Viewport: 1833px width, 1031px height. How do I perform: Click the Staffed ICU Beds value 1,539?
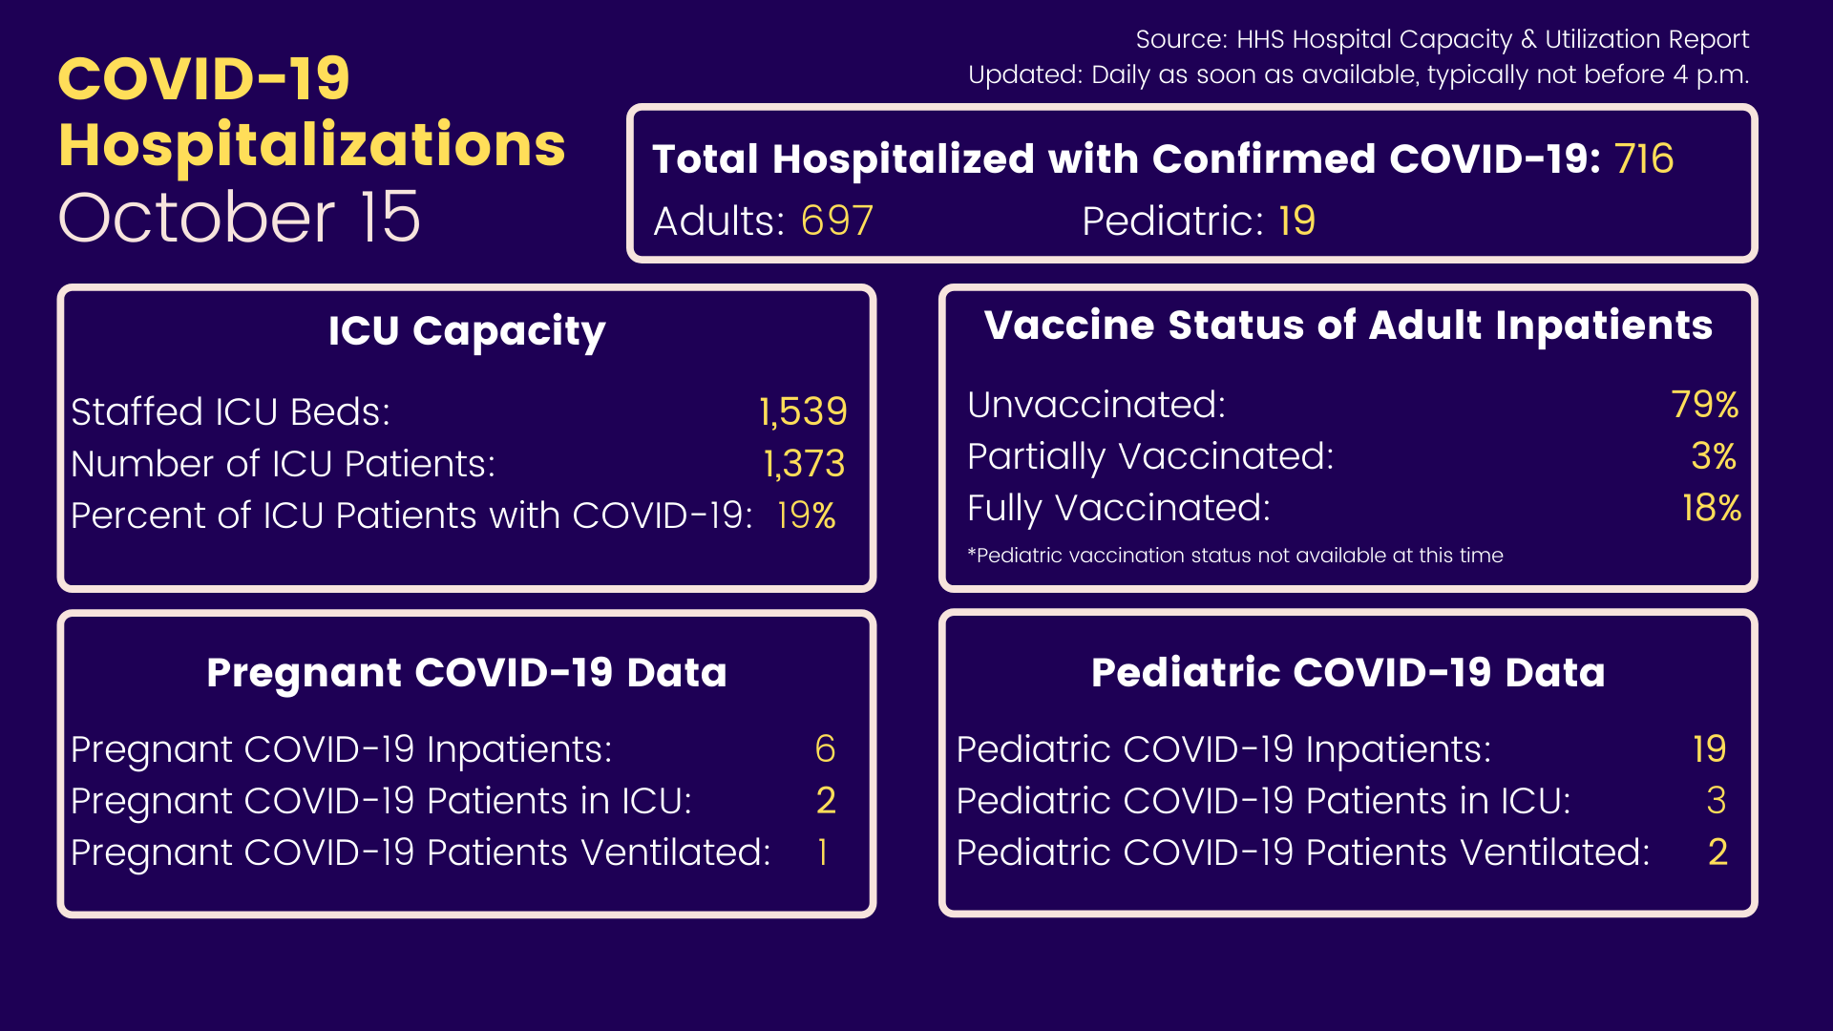coord(803,411)
